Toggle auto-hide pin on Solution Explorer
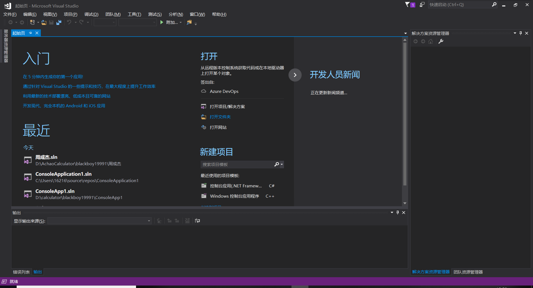The width and height of the screenshot is (533, 288). click(521, 33)
